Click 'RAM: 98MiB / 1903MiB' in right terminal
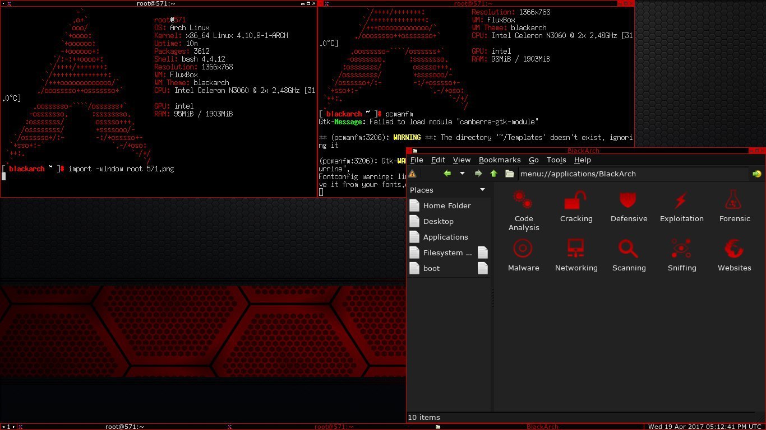 511,59
